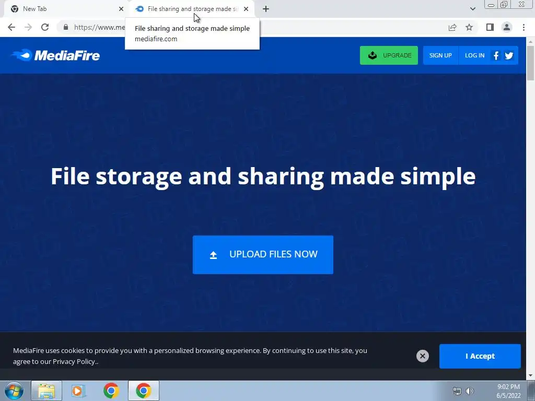This screenshot has height=401, width=535.
Task: Click the Show desktop strip
Action: [x=531, y=391]
